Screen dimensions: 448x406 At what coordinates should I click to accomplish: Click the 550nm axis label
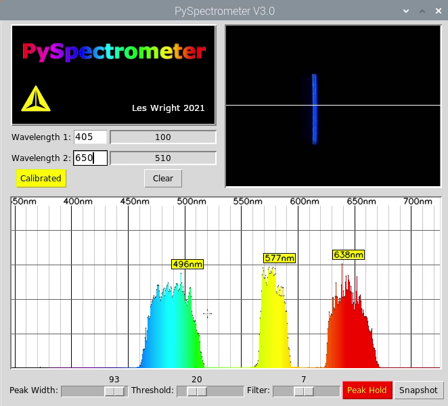pyautogui.click(x=248, y=202)
